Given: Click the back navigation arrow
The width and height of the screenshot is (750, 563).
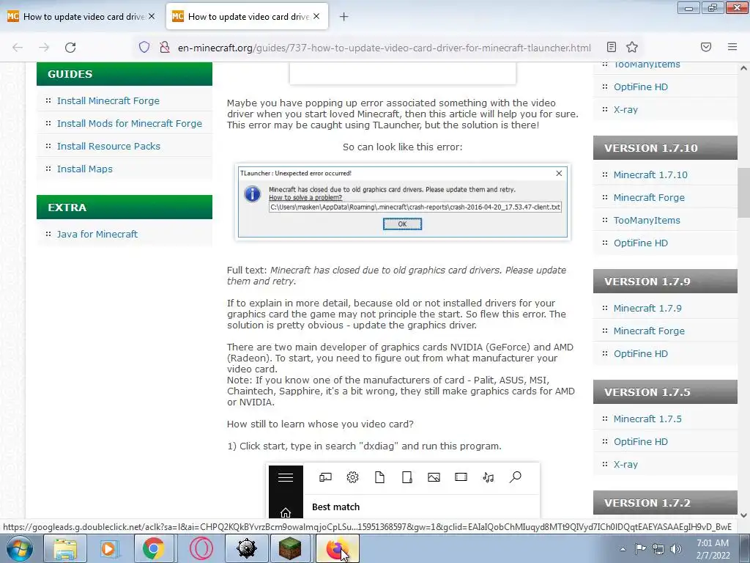Looking at the screenshot, I should coord(18,48).
